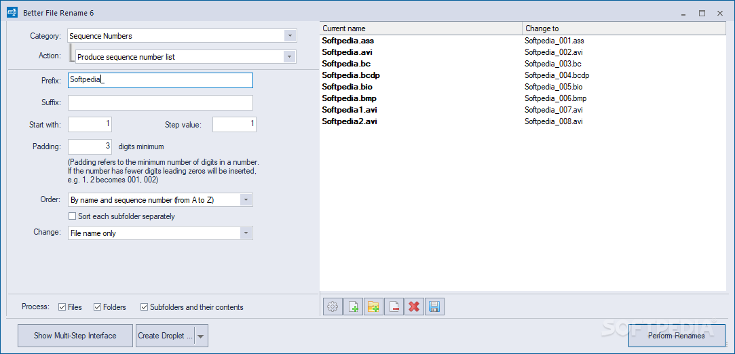Screen dimensions: 735x354
Task: Click new name Softpedia_005.bio
Action: (x=554, y=87)
